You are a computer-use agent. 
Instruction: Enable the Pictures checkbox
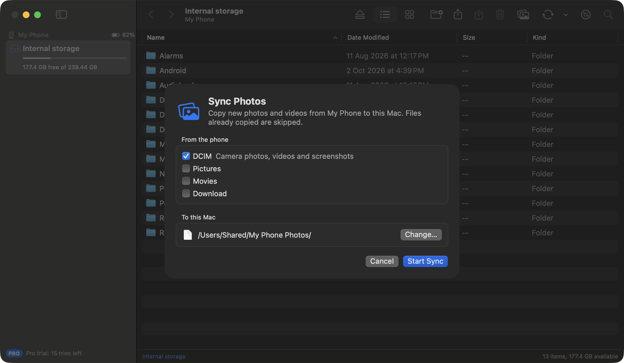point(186,168)
